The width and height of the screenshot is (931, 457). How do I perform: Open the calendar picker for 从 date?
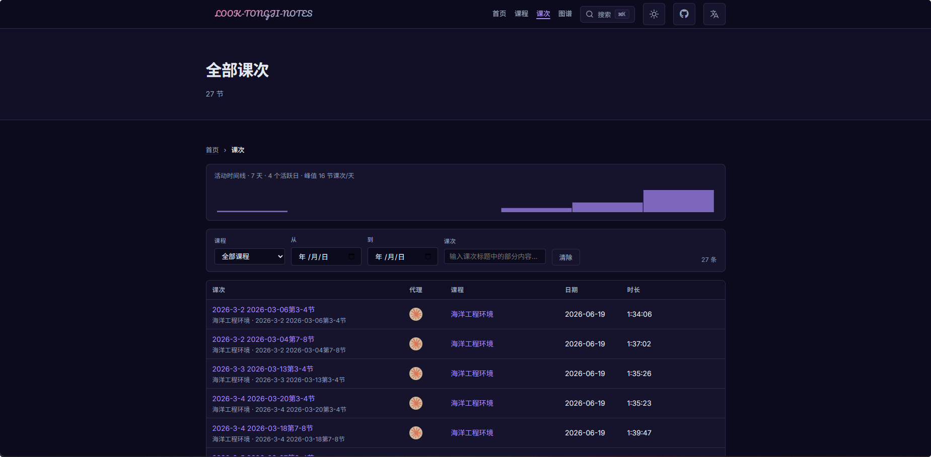351,256
